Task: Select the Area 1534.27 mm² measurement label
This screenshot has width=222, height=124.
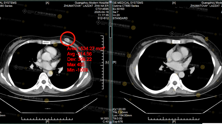Action: (x=86, y=48)
